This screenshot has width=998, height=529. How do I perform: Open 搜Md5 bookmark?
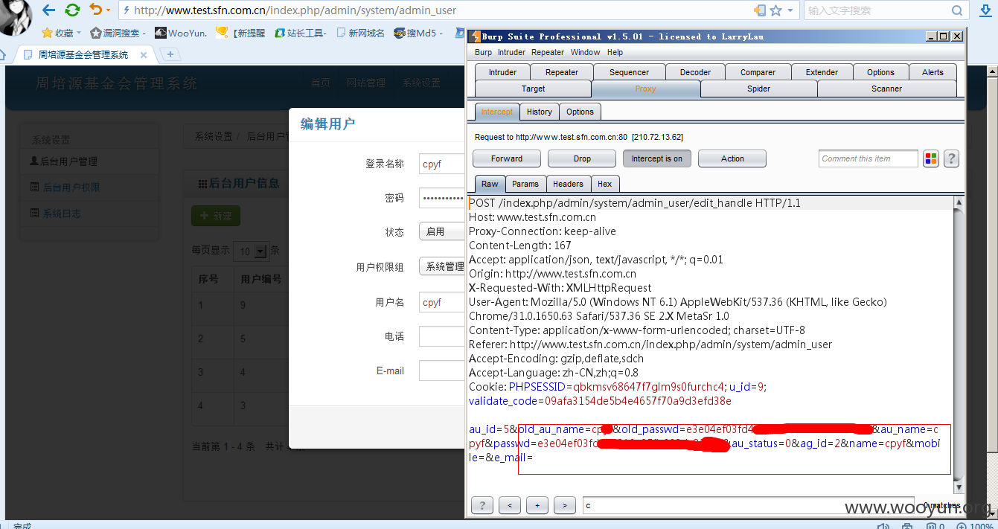point(418,33)
